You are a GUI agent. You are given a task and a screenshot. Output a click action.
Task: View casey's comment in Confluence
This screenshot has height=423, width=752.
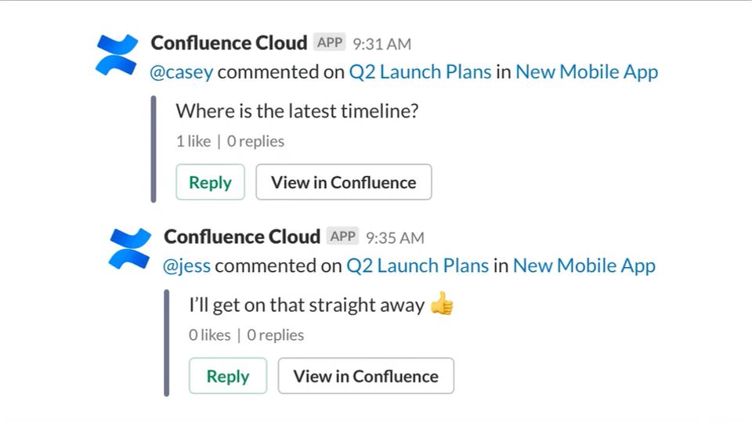(343, 183)
